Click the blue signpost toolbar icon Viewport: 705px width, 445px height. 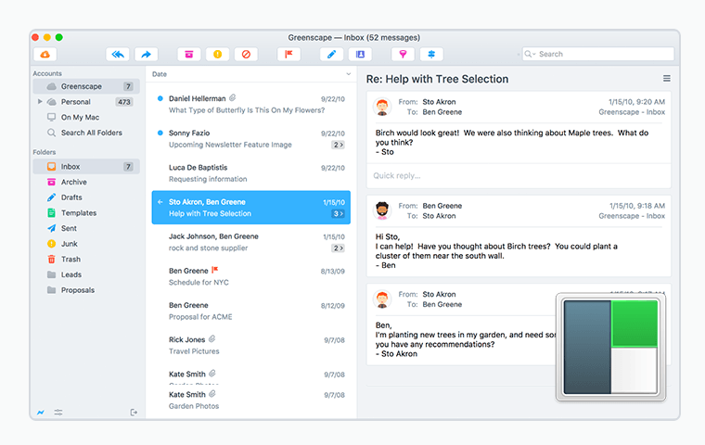(431, 55)
